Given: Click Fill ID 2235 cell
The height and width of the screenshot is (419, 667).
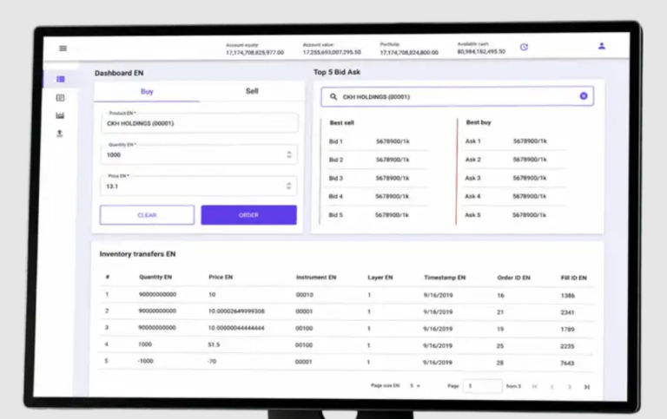Looking at the screenshot, I should (567, 346).
